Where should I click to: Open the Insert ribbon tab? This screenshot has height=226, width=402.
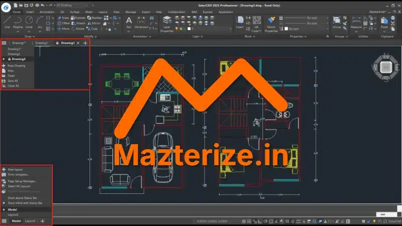point(30,12)
